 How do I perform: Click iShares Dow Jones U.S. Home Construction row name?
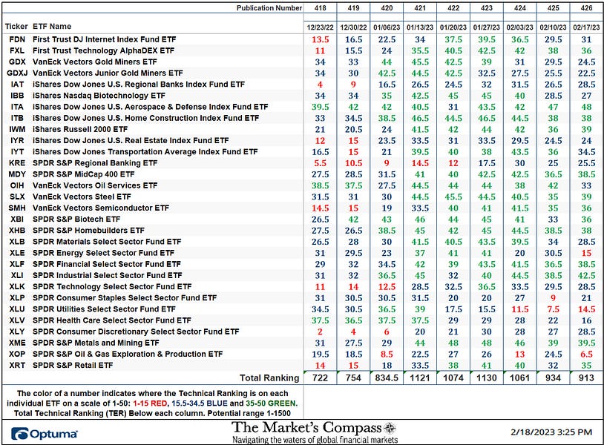coord(146,118)
